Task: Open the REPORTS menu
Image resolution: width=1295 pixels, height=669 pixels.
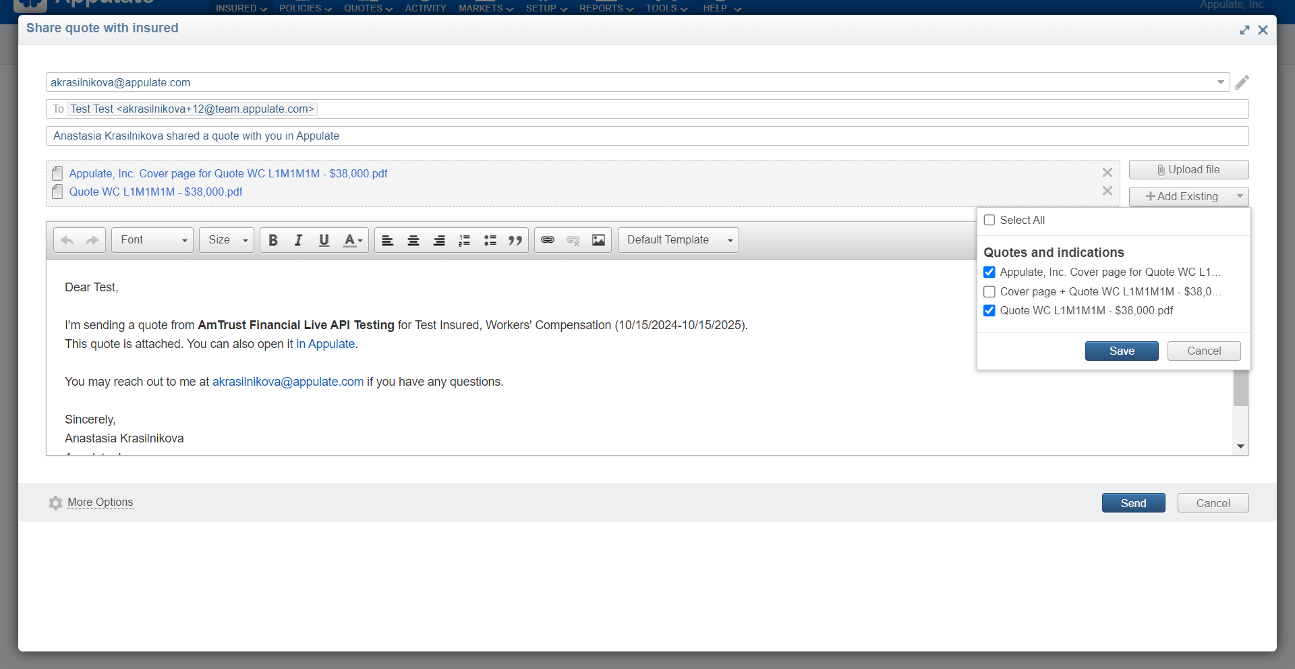Action: (606, 8)
